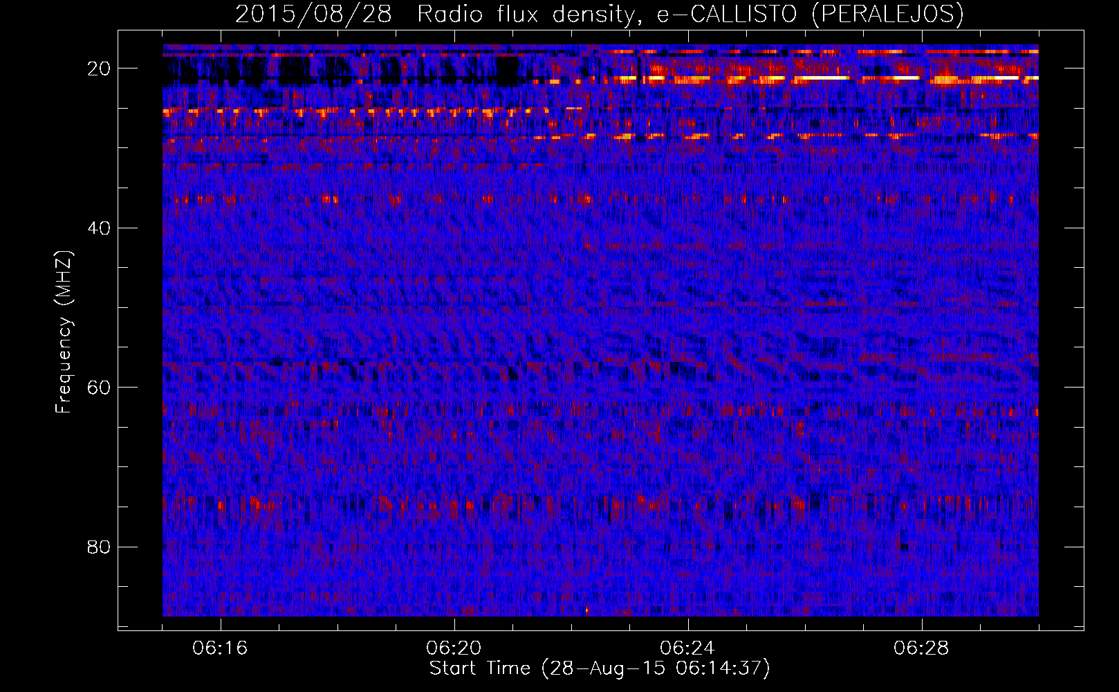Click the time tick label "06:16"

(220, 648)
